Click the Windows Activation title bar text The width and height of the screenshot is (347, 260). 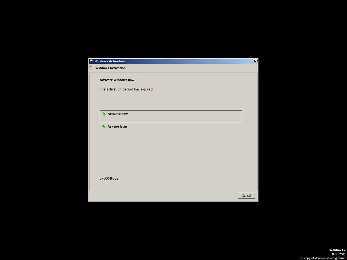click(x=110, y=61)
